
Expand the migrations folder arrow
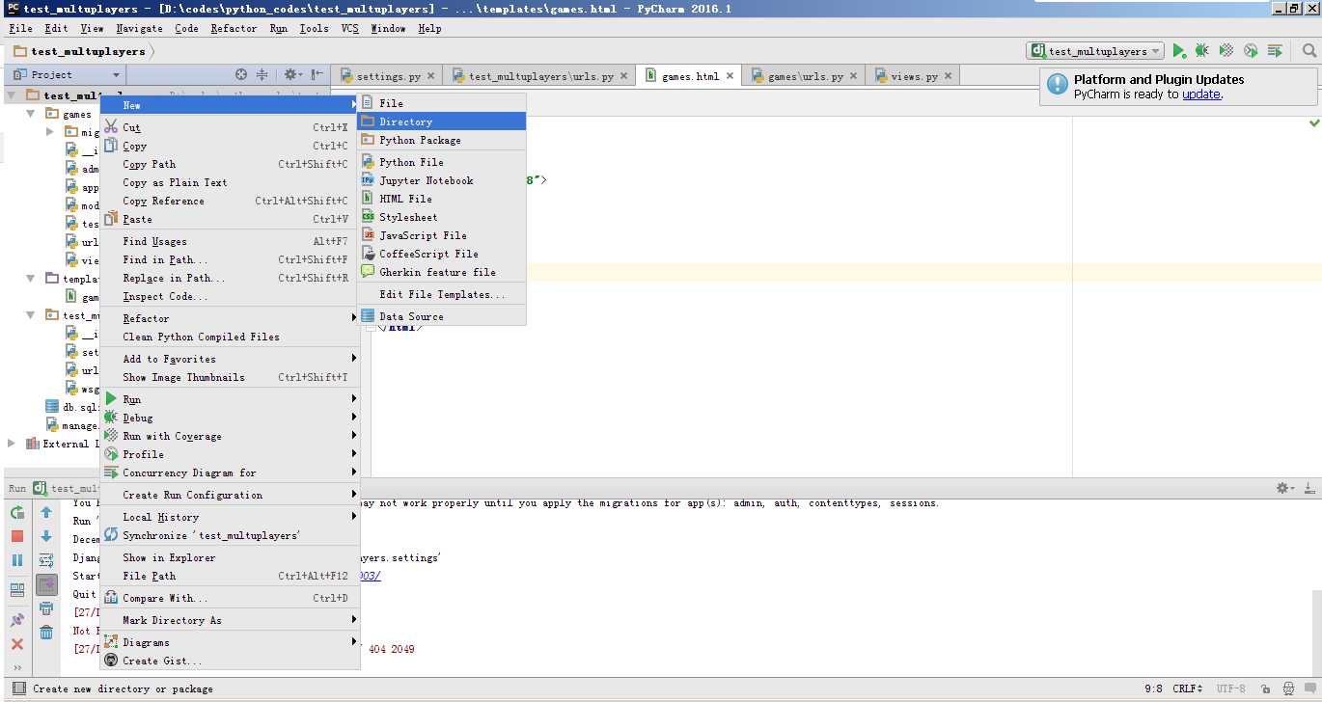[49, 132]
